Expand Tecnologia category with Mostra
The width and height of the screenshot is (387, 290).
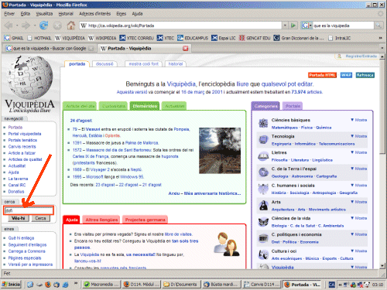pos(358,136)
